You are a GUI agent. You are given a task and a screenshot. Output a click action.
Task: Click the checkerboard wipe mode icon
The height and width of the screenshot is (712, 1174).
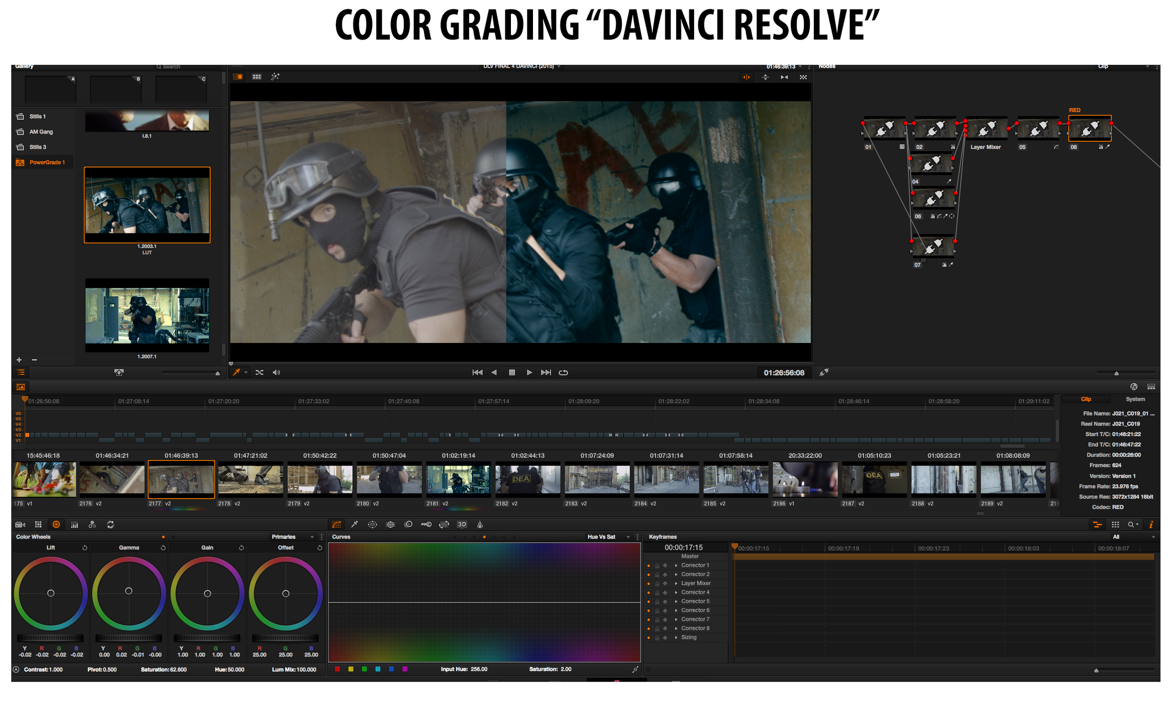pos(803,77)
